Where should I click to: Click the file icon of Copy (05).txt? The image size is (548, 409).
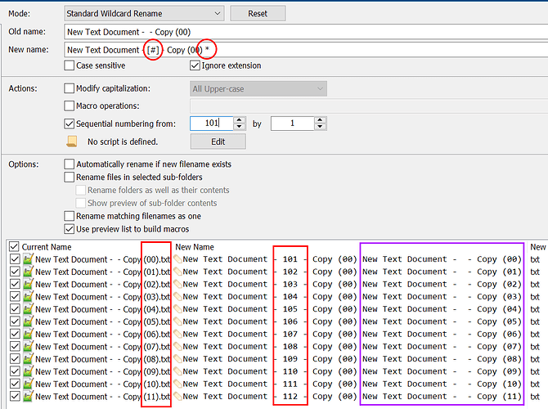tap(28, 321)
